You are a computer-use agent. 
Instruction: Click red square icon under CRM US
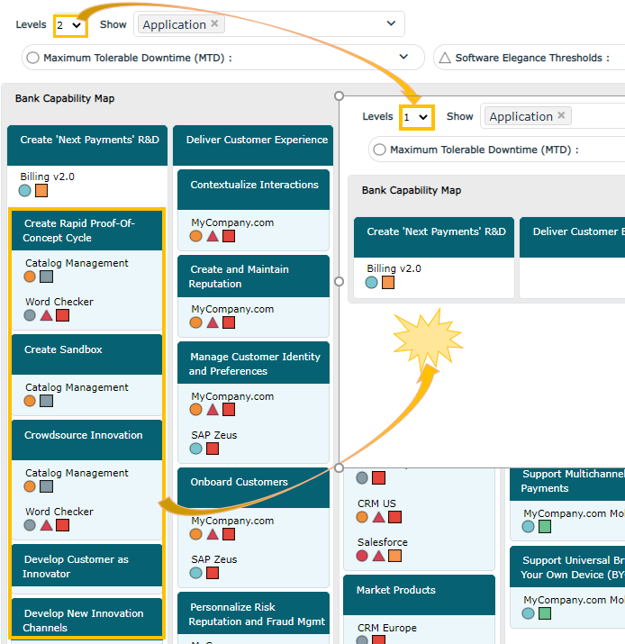pos(394,517)
